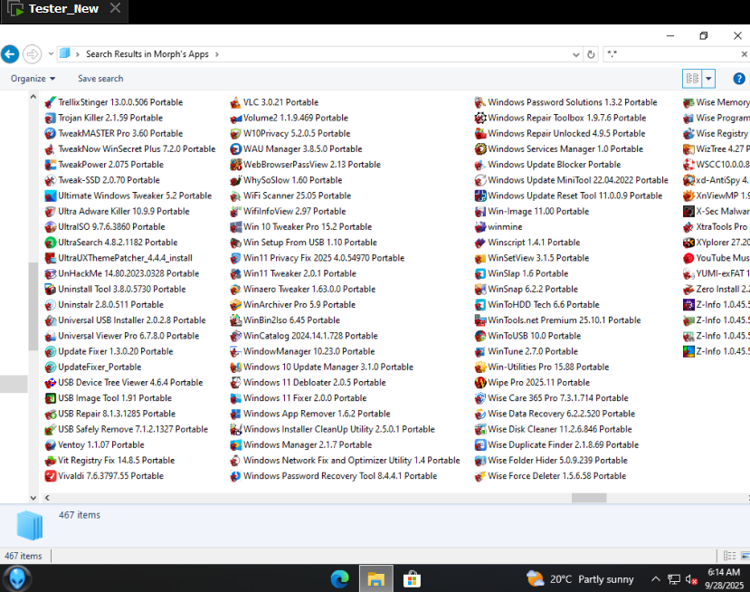
Task: Open the recent locations dropdown arrow
Action: click(51, 54)
